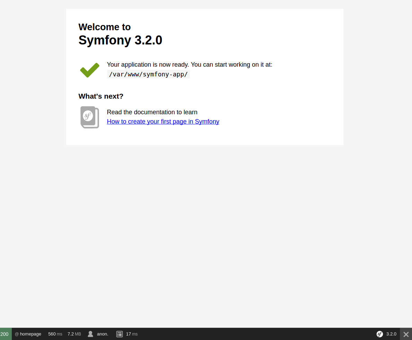Open the 17 ms Twig rendering panel
This screenshot has height=340, width=412.
click(x=132, y=334)
